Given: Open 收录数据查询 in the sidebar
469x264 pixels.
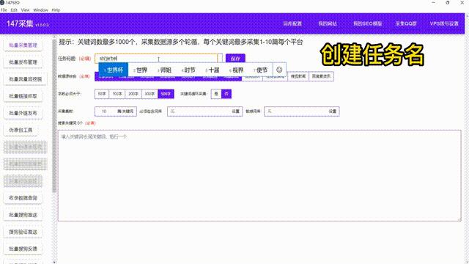Looking at the screenshot, I should click(23, 198).
